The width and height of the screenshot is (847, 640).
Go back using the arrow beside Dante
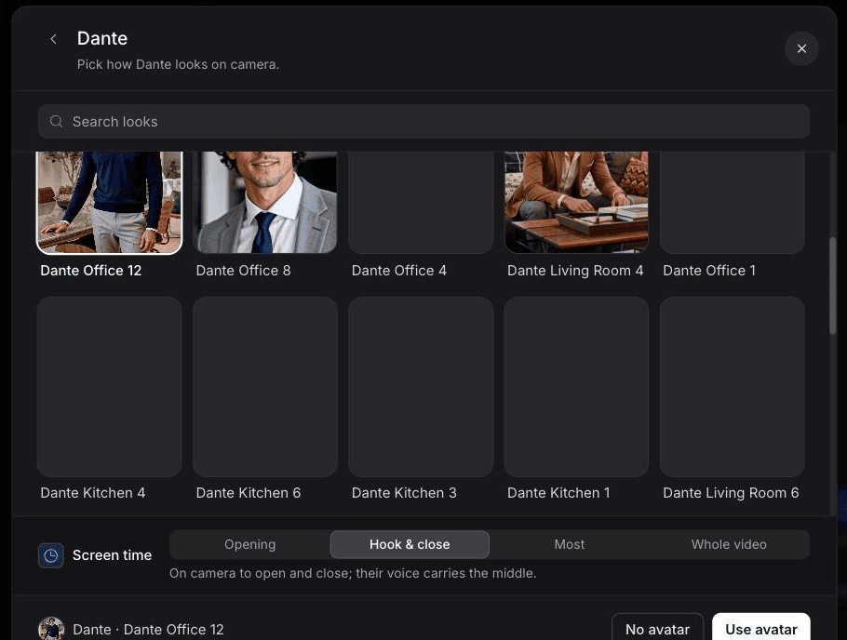[53, 39]
